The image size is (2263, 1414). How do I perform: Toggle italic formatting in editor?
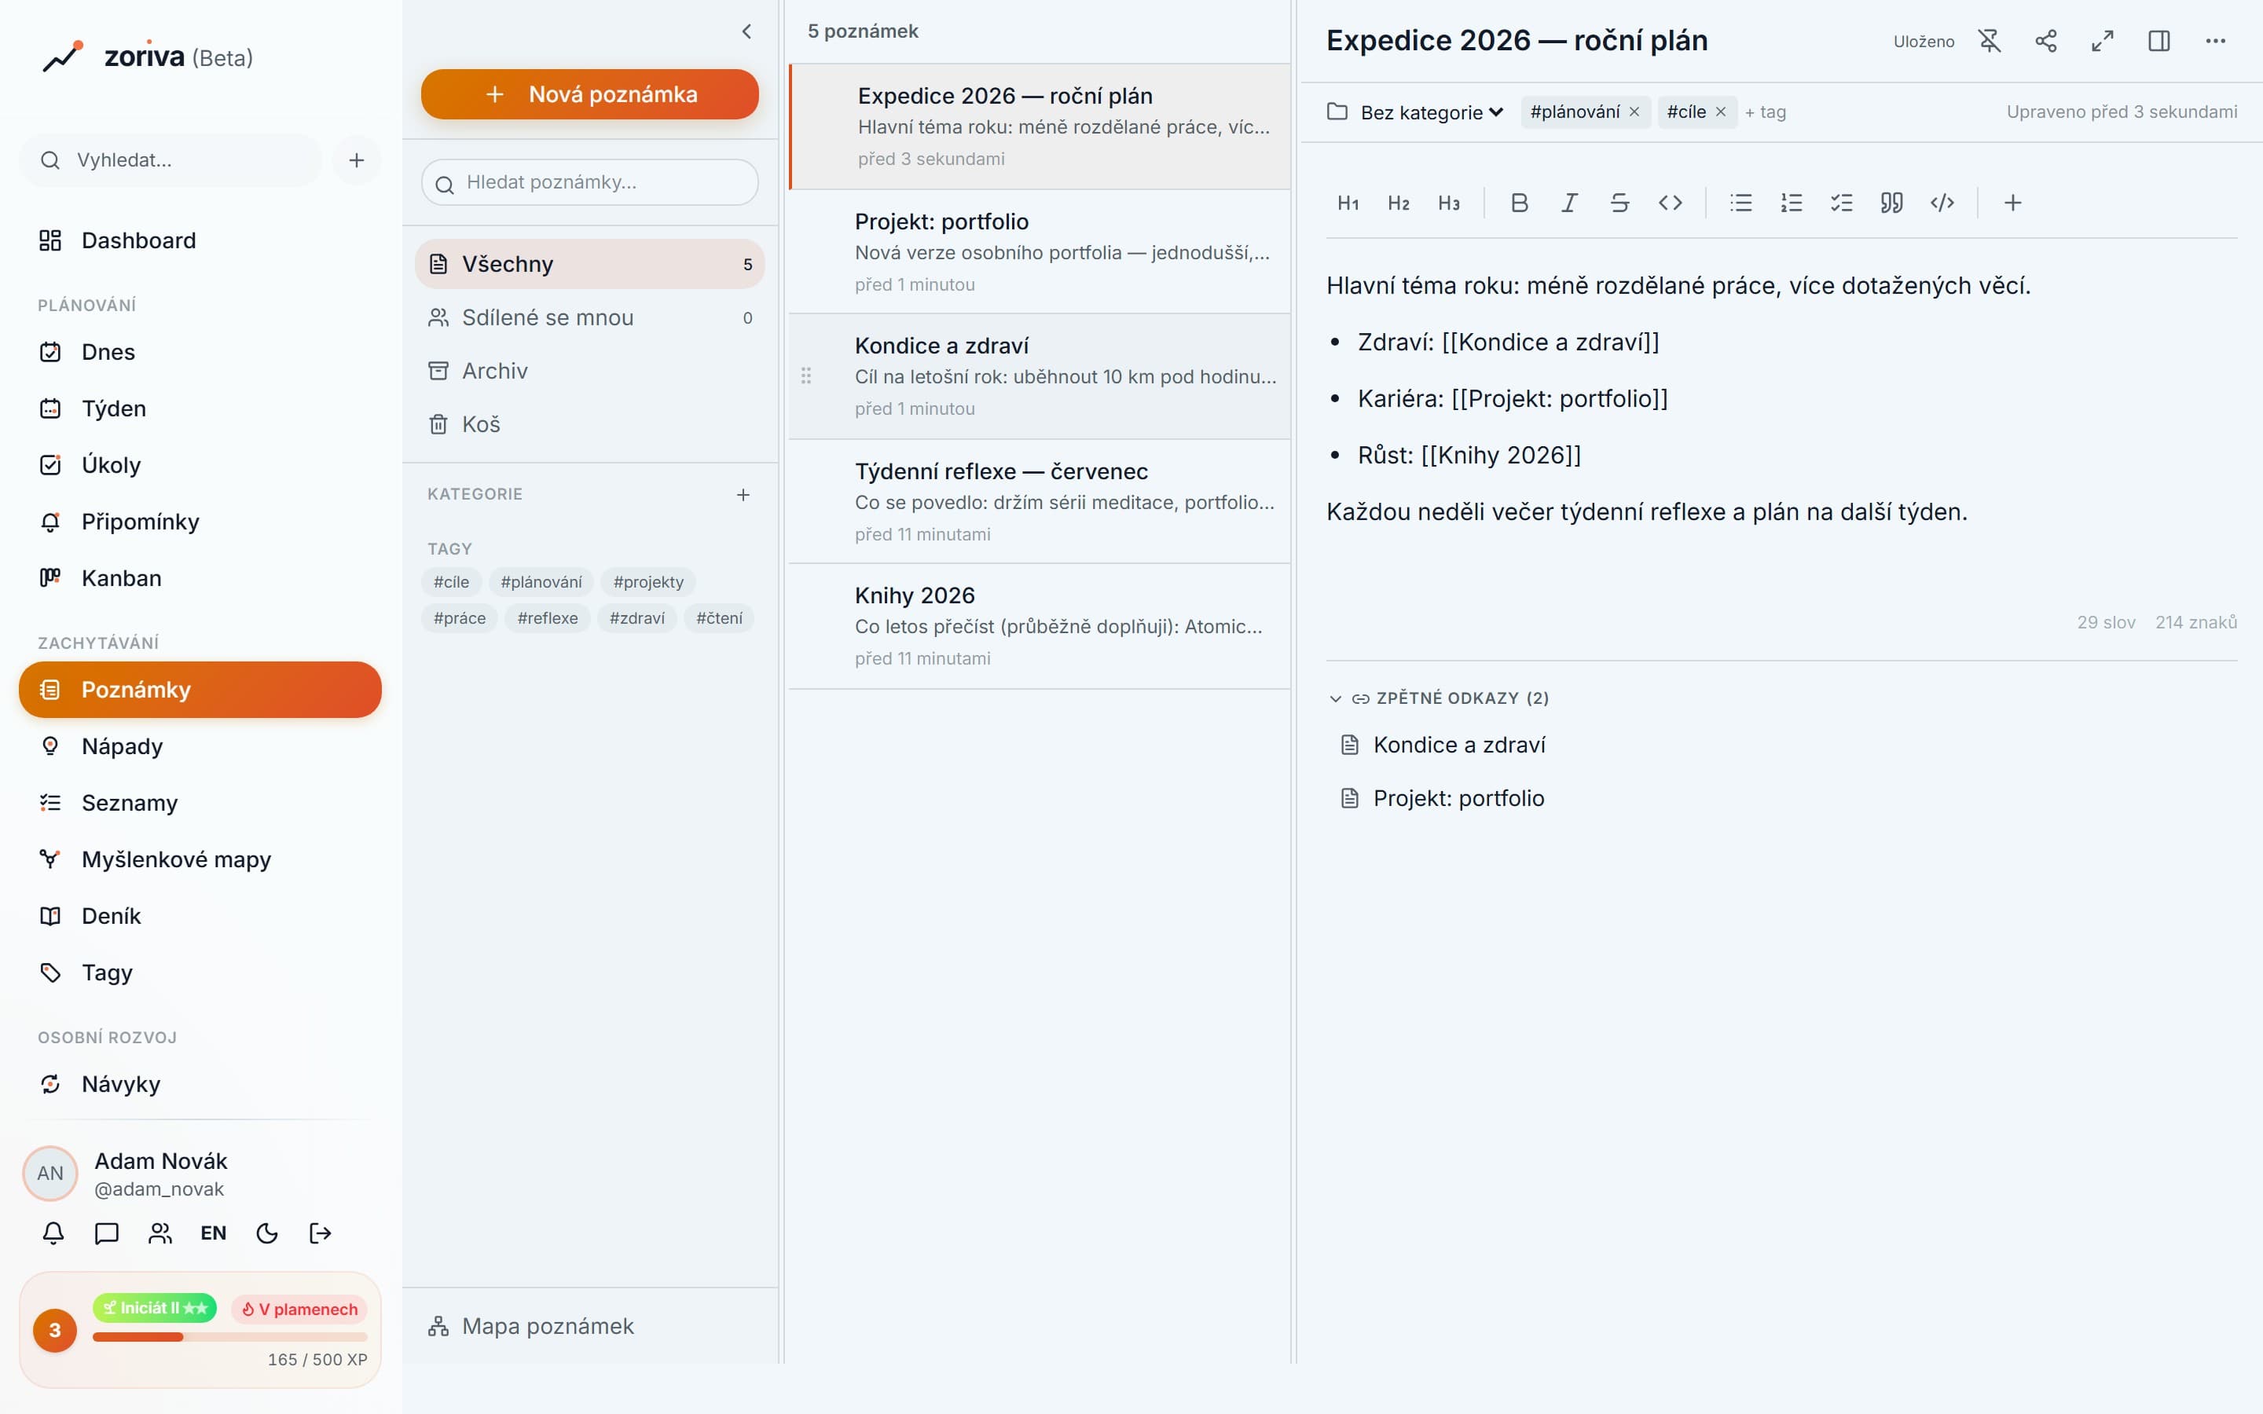pyautogui.click(x=1570, y=203)
